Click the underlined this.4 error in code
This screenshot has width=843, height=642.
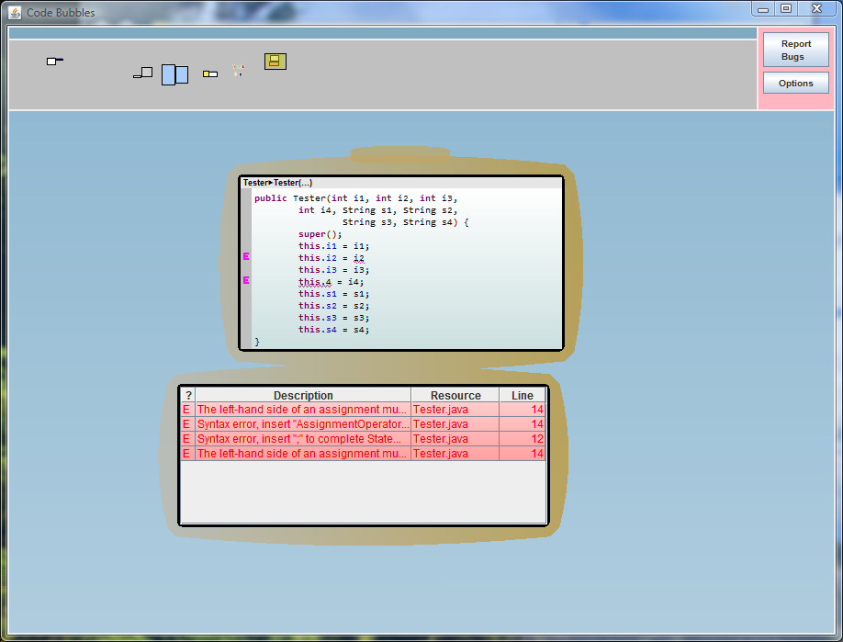click(314, 282)
